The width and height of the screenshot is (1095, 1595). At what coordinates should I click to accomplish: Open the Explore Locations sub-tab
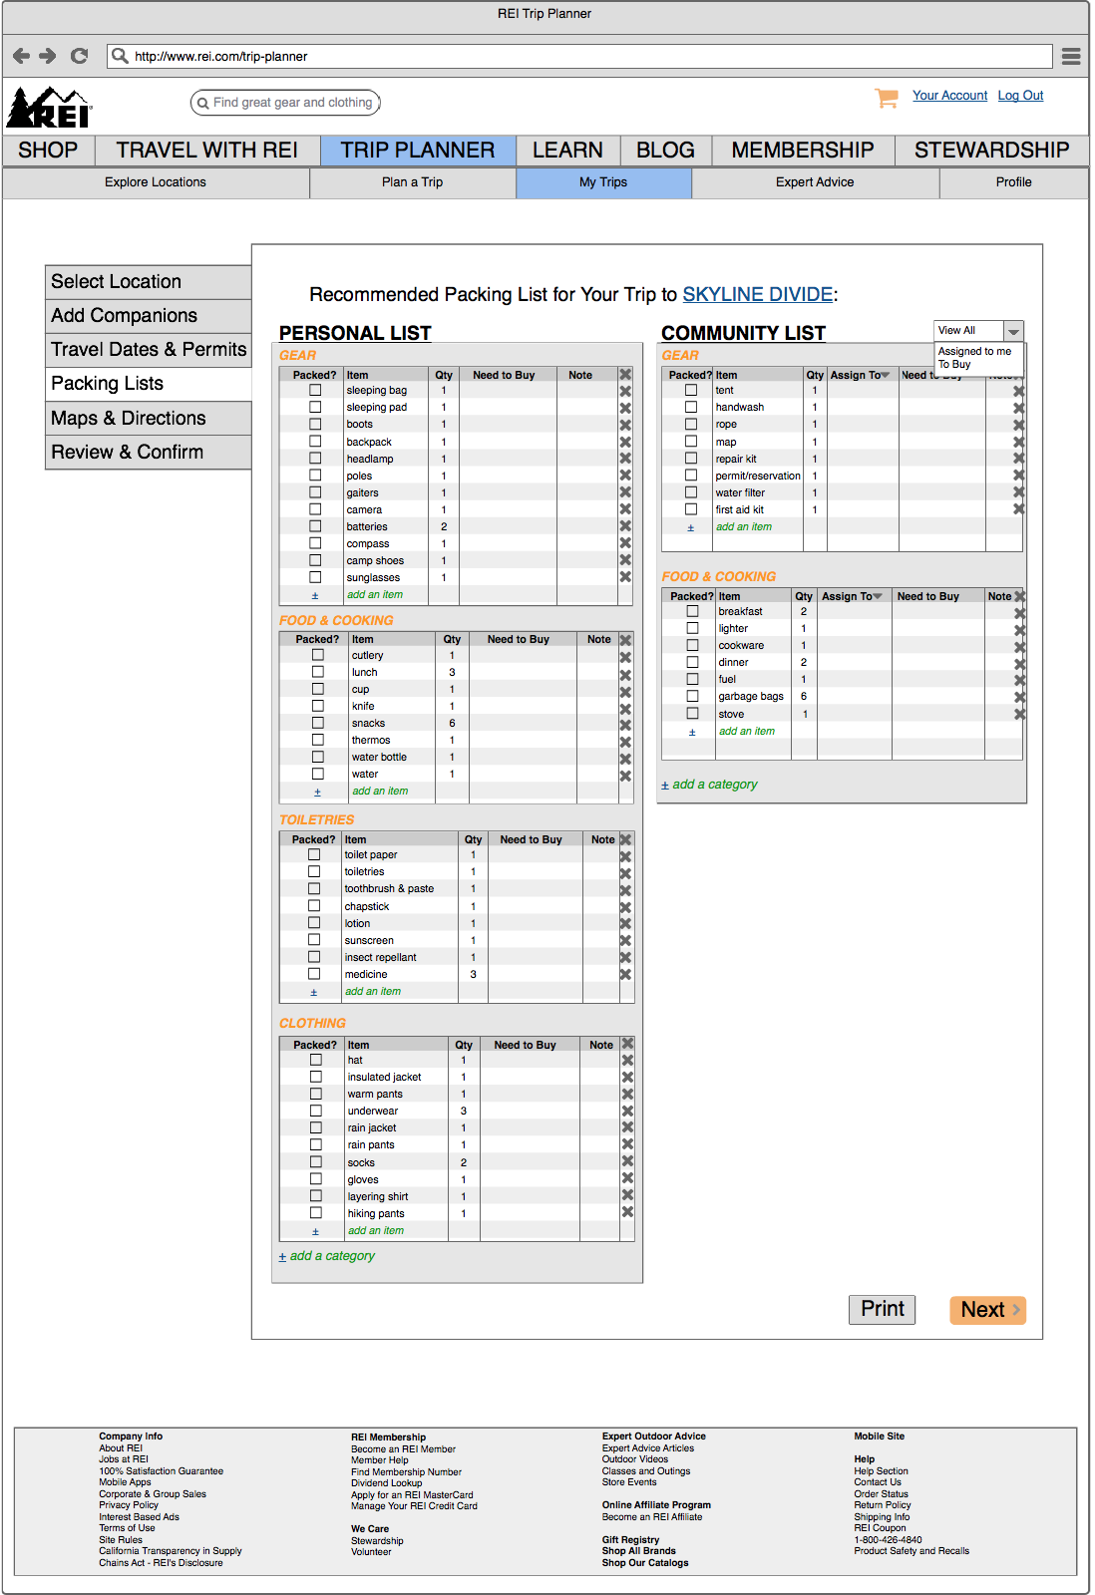point(156,182)
